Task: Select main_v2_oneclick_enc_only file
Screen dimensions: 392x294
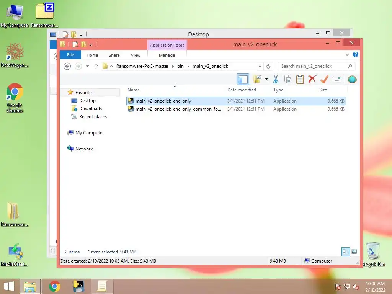Action: [236, 101]
